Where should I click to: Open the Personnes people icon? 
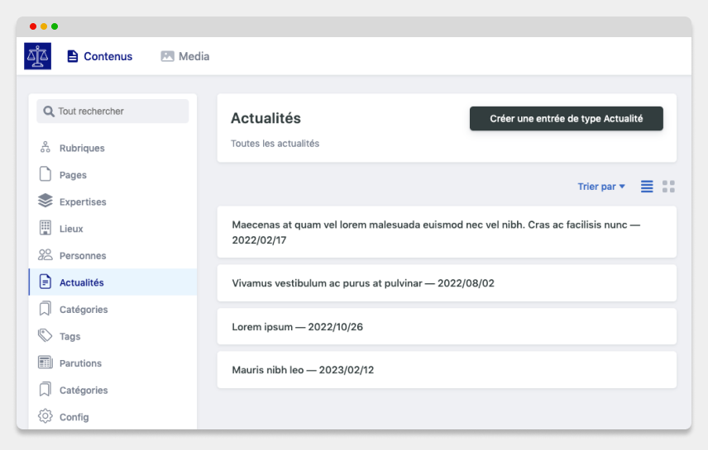(x=45, y=255)
